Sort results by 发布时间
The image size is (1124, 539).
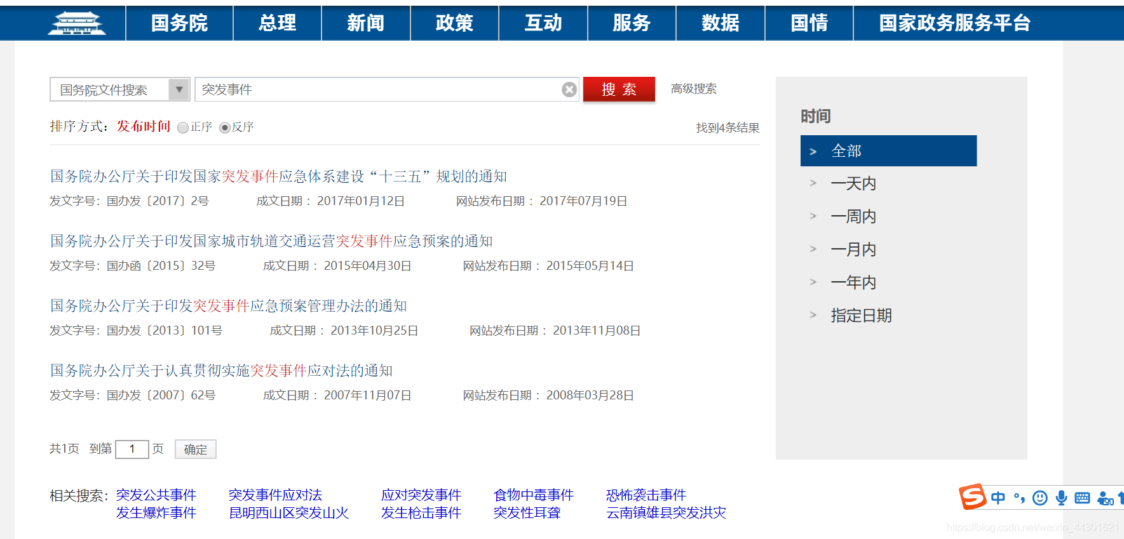(x=144, y=126)
